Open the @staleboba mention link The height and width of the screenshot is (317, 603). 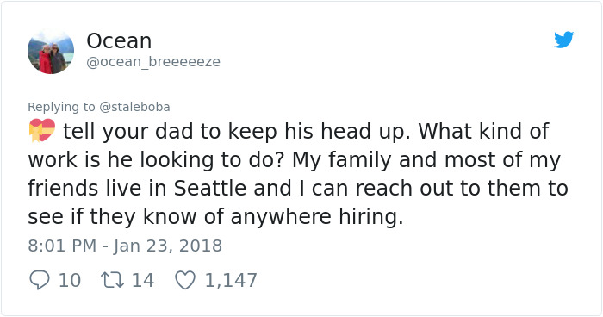[x=134, y=107]
